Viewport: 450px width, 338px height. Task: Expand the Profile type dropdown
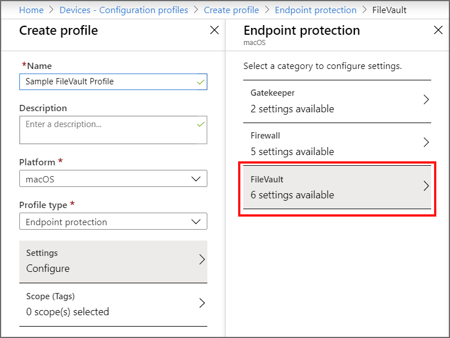point(196,222)
